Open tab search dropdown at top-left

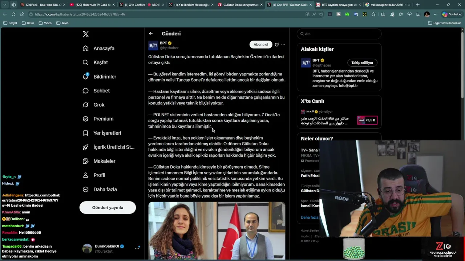5,5
